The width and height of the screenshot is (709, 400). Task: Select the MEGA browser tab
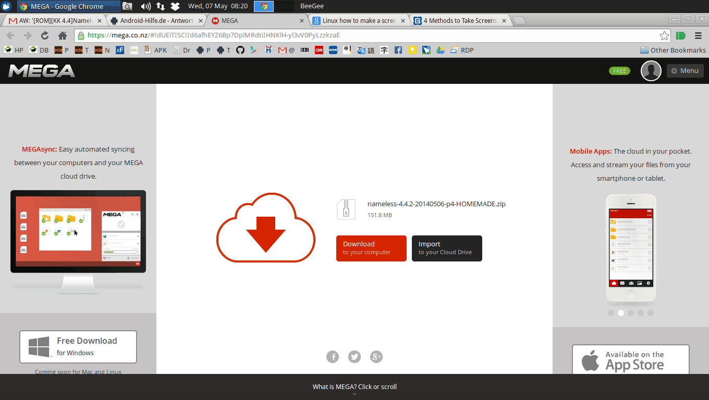click(258, 21)
